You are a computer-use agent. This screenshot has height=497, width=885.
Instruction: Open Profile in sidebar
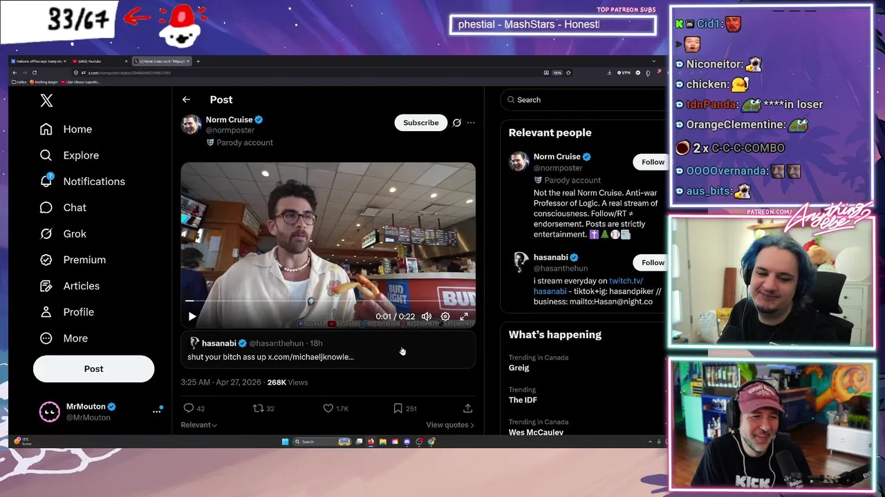pos(66,312)
